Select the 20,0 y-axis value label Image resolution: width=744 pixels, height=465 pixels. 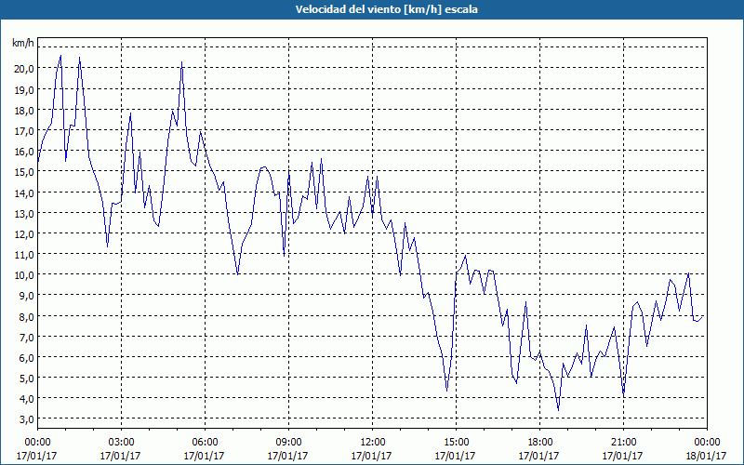coord(24,68)
